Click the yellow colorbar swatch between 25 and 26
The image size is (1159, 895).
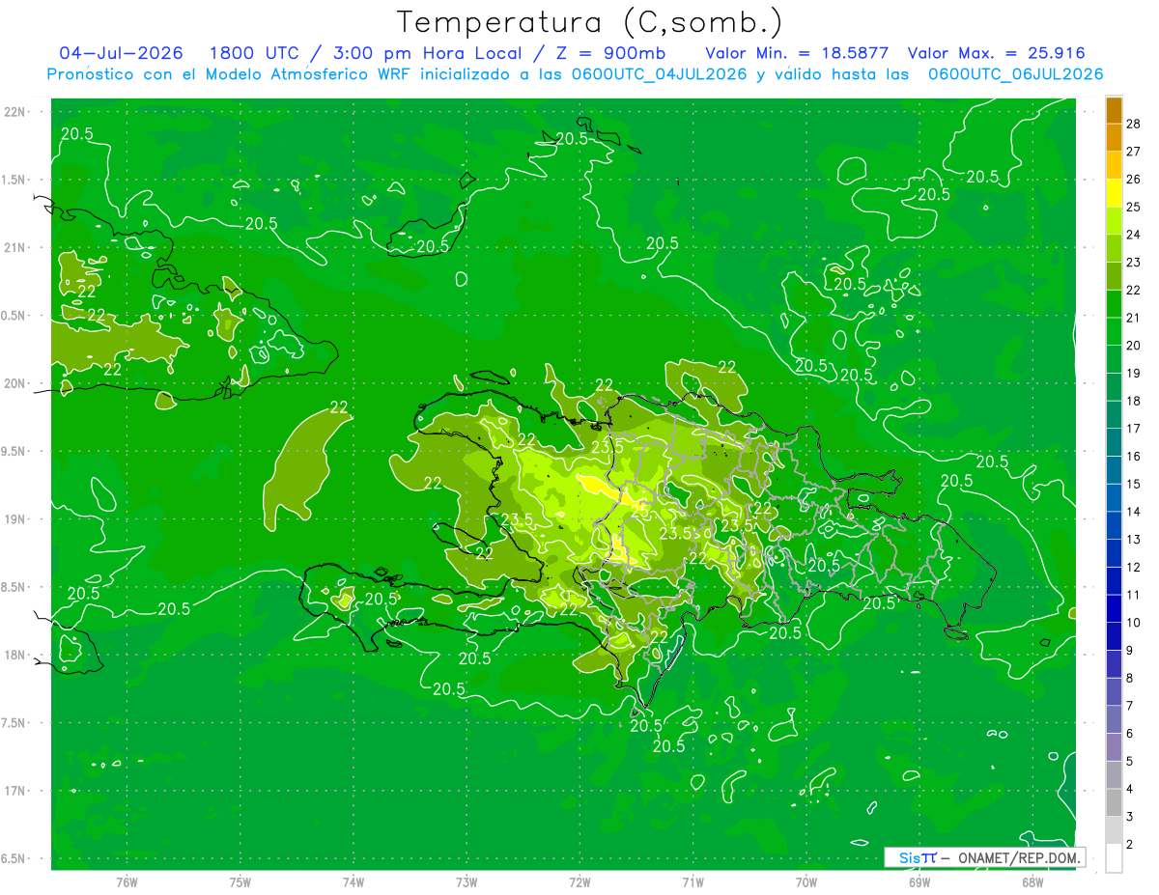1114,192
